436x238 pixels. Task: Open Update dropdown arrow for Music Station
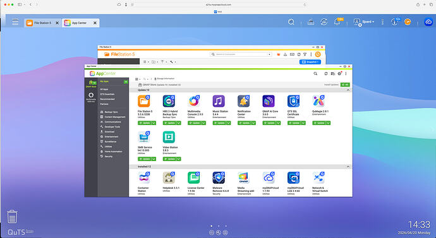tap(228, 123)
